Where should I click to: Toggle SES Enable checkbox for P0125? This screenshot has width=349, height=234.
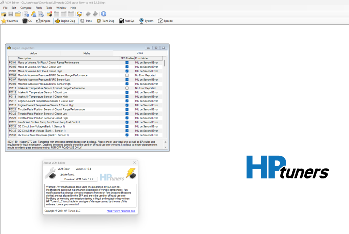127,122
